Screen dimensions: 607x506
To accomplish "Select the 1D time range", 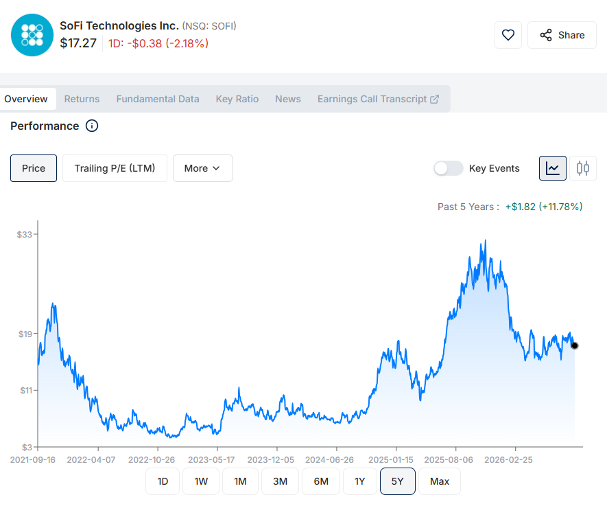I will click(x=163, y=481).
